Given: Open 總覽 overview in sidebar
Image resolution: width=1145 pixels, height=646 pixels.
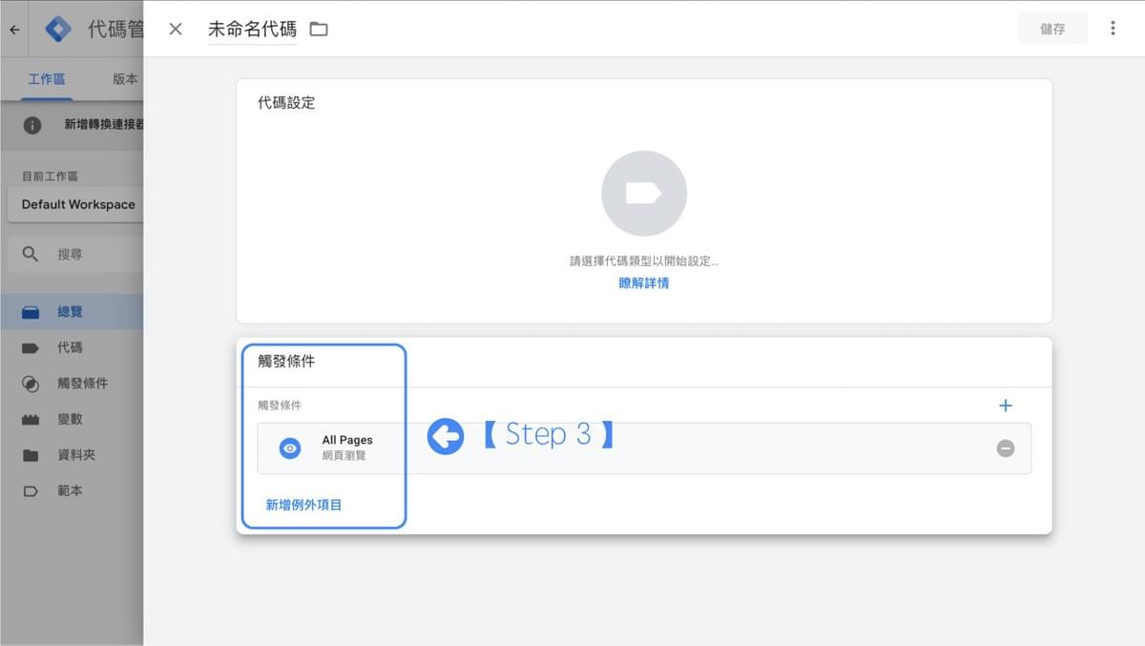Looking at the screenshot, I should tap(72, 312).
